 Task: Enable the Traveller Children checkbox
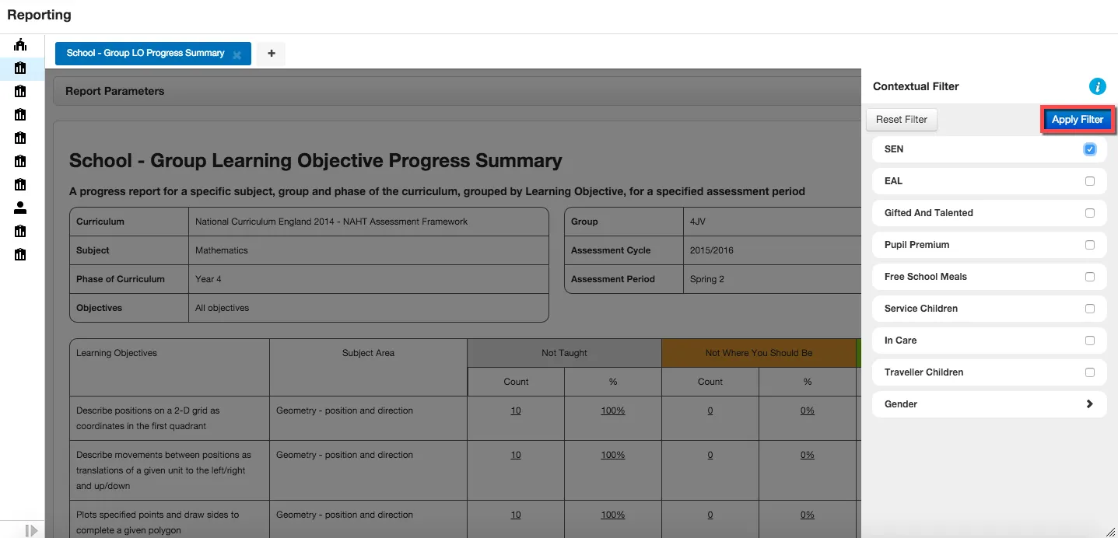tap(1090, 372)
